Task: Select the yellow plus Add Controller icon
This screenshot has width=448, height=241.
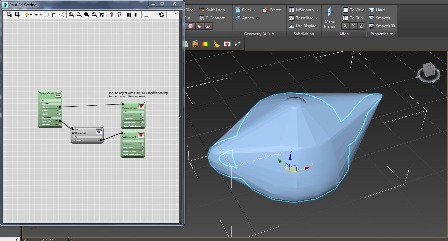Action: coord(27,15)
